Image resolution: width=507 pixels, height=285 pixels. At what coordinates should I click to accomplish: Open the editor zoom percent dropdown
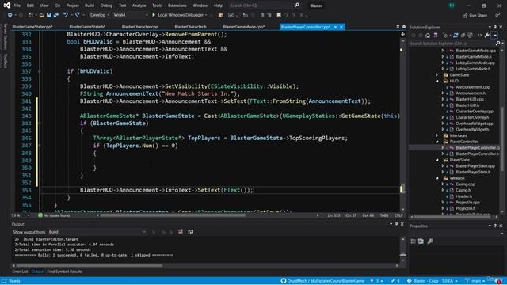click(21, 215)
